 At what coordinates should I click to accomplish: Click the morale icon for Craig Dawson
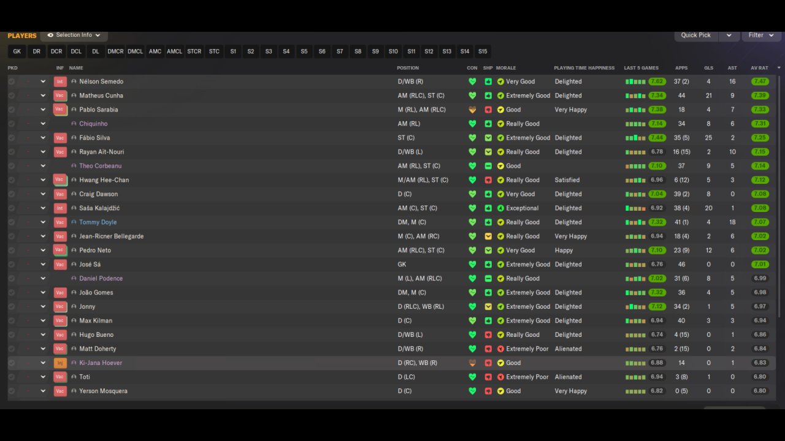(500, 194)
